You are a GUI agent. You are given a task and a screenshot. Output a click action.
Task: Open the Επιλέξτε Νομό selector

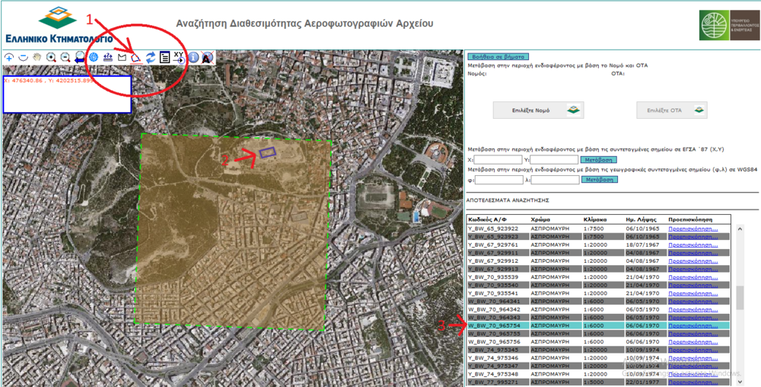pyautogui.click(x=539, y=110)
